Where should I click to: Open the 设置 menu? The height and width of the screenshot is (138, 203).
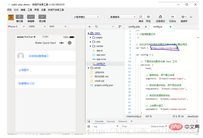point(43,10)
